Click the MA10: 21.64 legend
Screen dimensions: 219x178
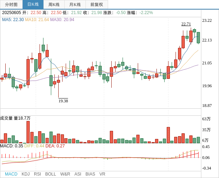tap(37, 20)
